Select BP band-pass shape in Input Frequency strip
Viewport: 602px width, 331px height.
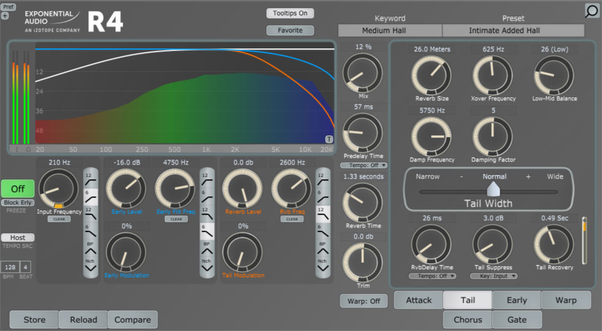91,248
